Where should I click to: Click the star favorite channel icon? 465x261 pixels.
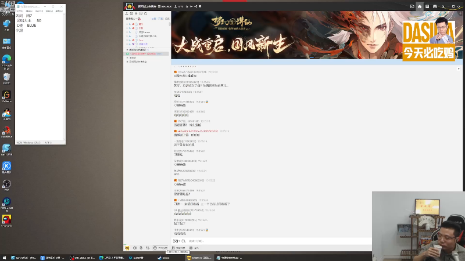click(x=187, y=6)
